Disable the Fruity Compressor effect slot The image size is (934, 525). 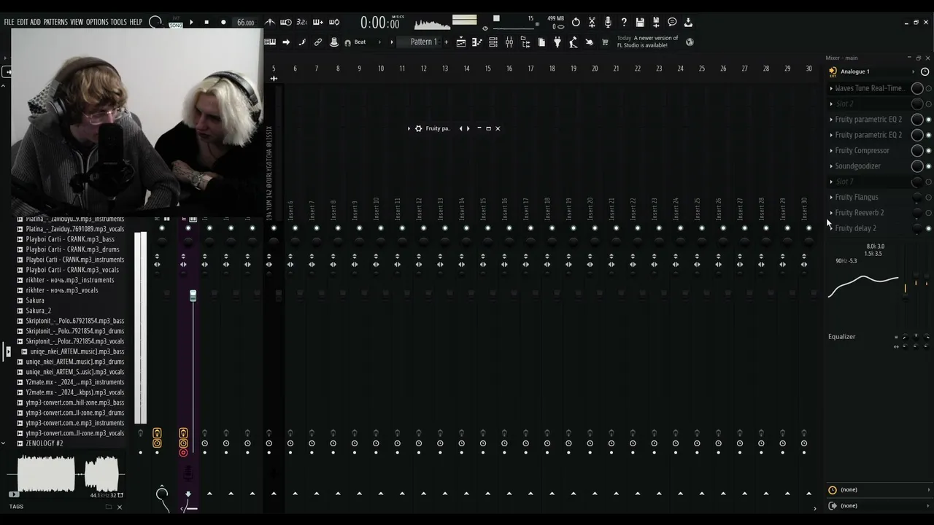(929, 150)
